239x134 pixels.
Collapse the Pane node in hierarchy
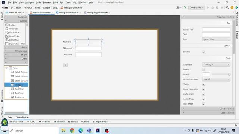[x=7, y=68]
